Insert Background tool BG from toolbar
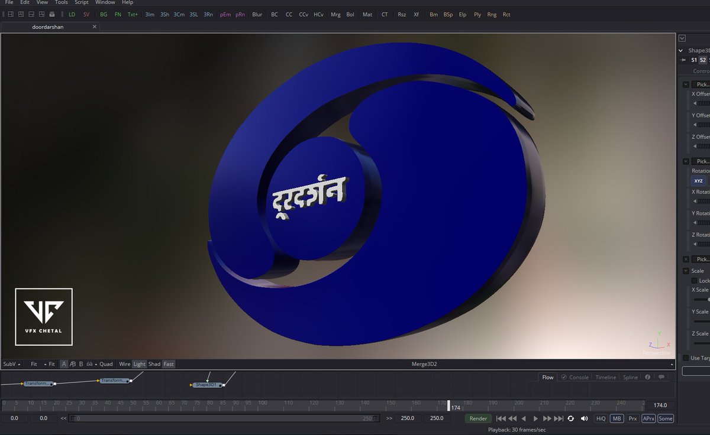Screen dimensions: 710x435 pos(104,14)
